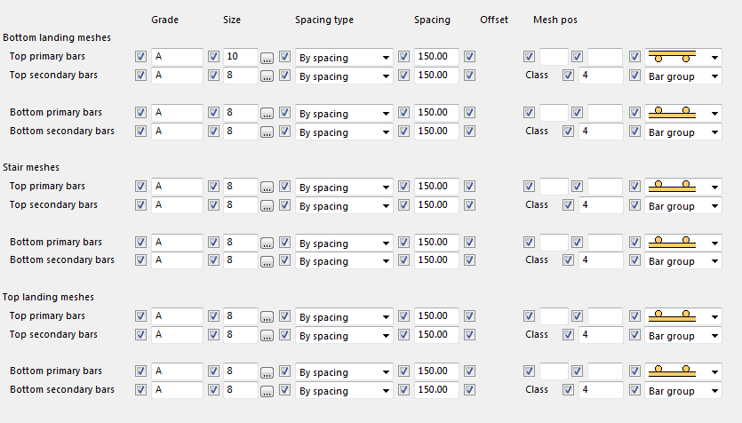Open mesh position icon for Stair meshes top primary bars

(x=682, y=187)
